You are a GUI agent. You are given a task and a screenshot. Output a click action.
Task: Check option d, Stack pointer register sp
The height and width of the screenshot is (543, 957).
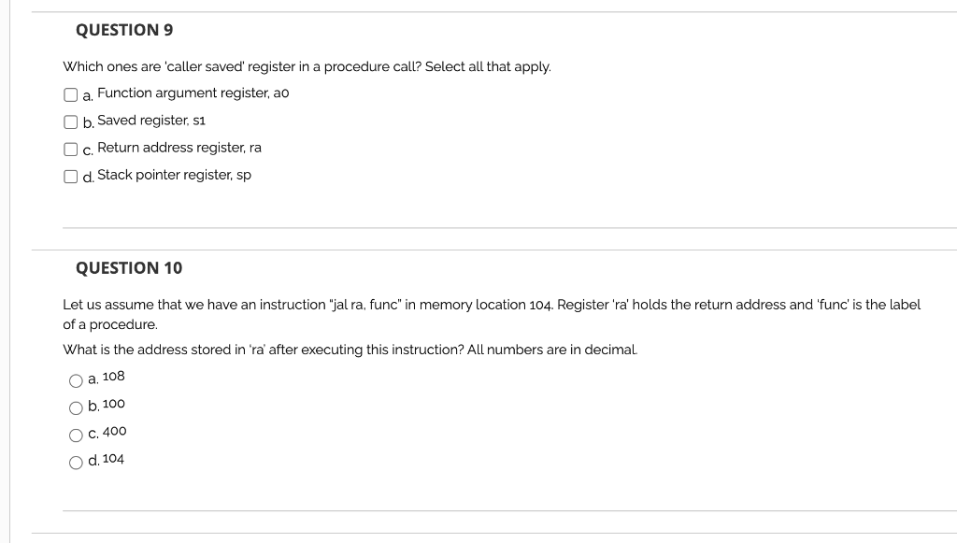tap(71, 176)
